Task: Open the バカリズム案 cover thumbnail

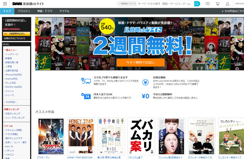Action: [x=141, y=136]
